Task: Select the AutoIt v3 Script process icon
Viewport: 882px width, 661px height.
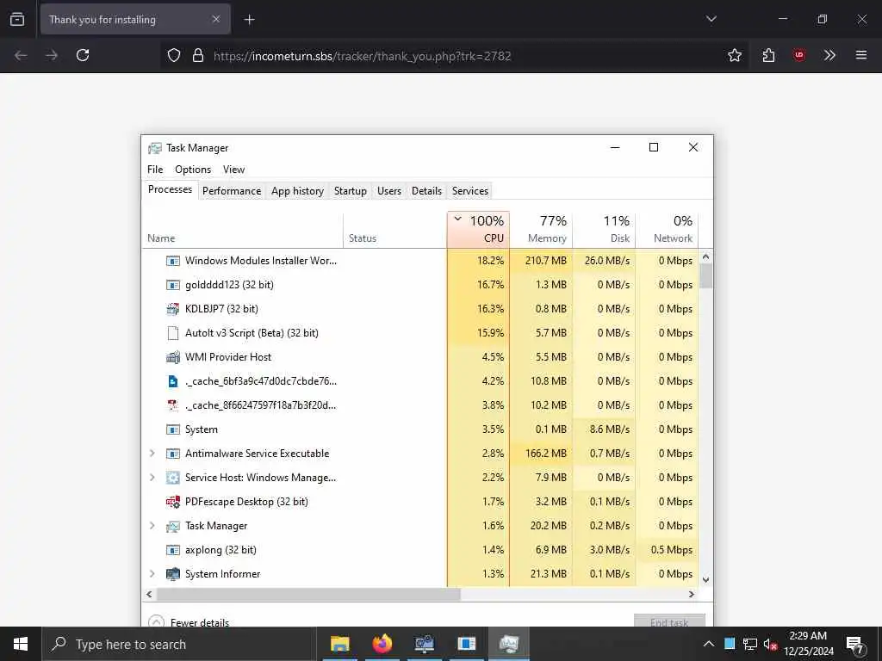Action: pyautogui.click(x=172, y=333)
